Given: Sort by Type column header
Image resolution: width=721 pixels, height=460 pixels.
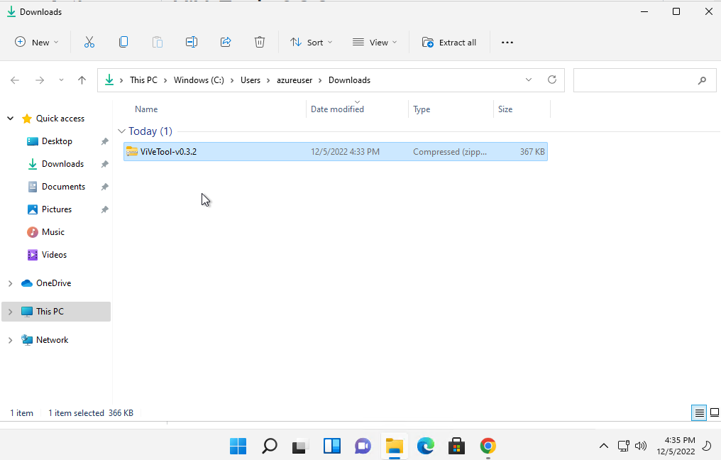Looking at the screenshot, I should click(422, 109).
